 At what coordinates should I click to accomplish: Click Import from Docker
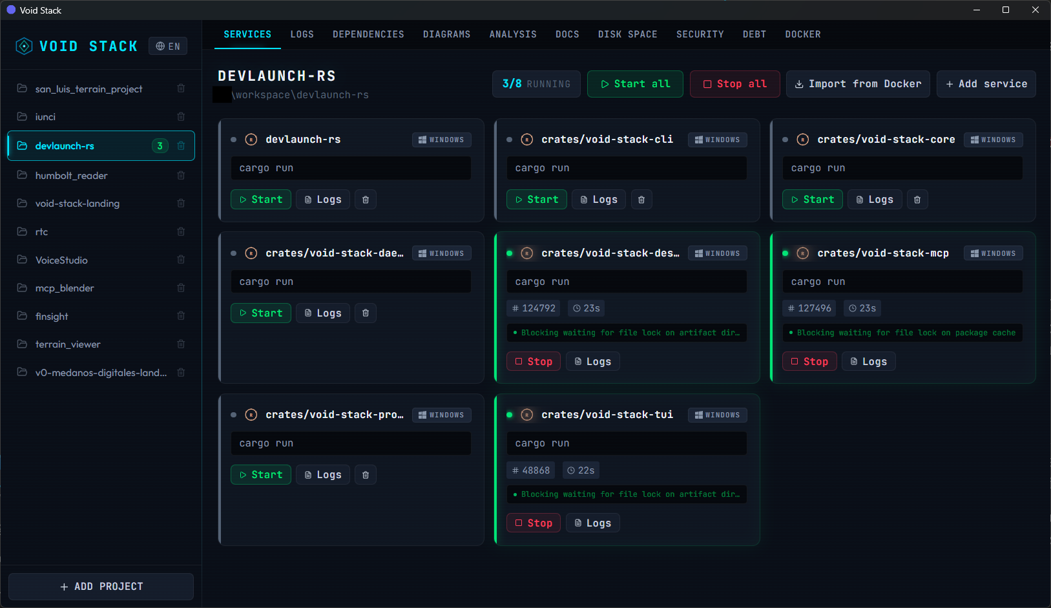point(858,84)
